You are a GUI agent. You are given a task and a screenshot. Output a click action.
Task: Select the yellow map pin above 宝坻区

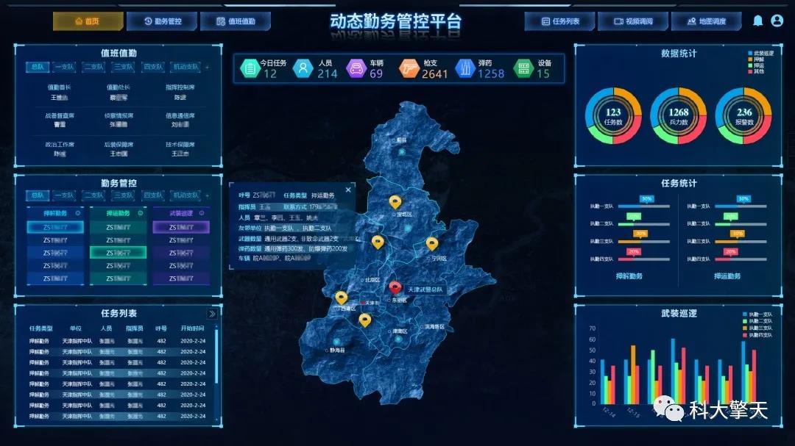[395, 203]
